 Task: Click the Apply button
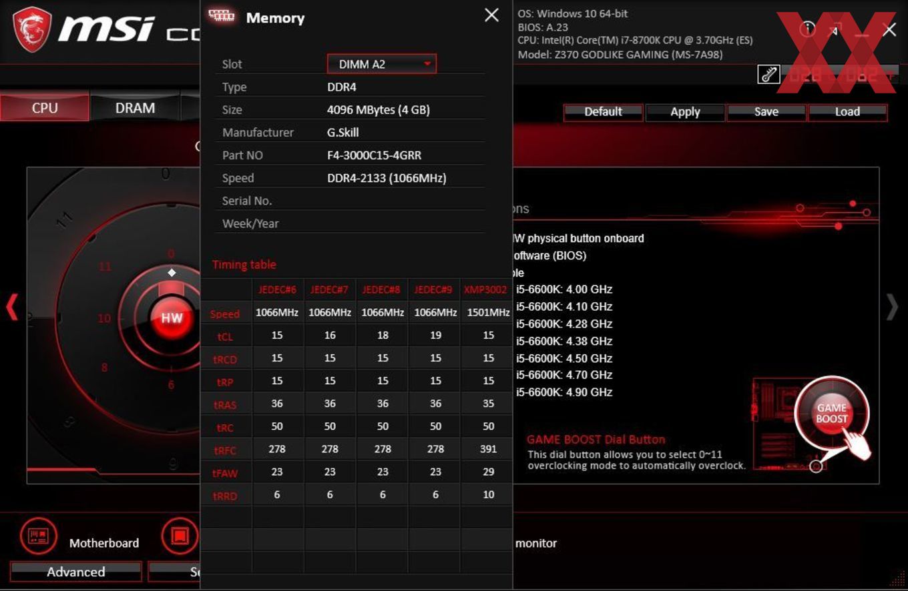click(x=685, y=112)
